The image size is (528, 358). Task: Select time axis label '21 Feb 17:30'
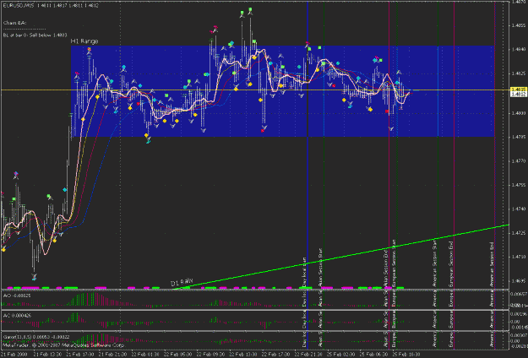click(79, 355)
